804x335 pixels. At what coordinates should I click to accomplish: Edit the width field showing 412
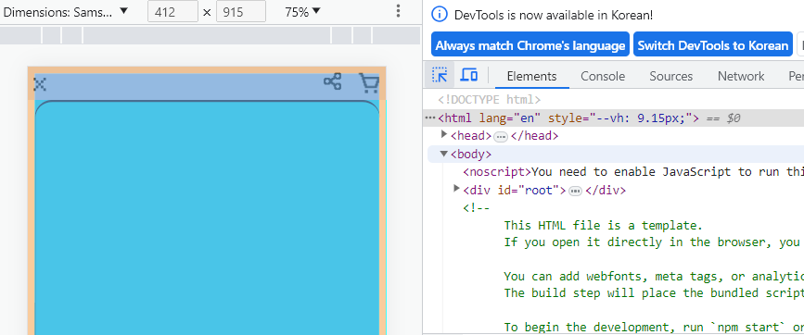pyautogui.click(x=172, y=12)
